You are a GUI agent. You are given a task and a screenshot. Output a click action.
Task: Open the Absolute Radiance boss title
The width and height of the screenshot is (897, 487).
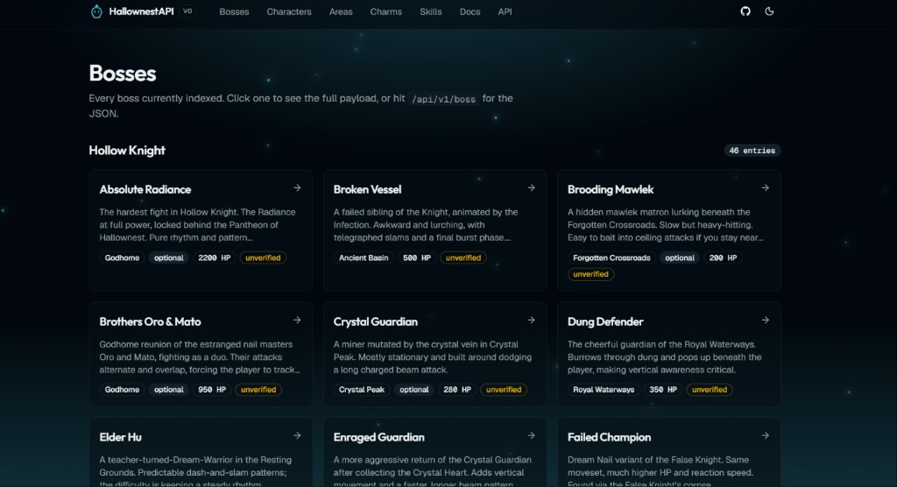145,189
